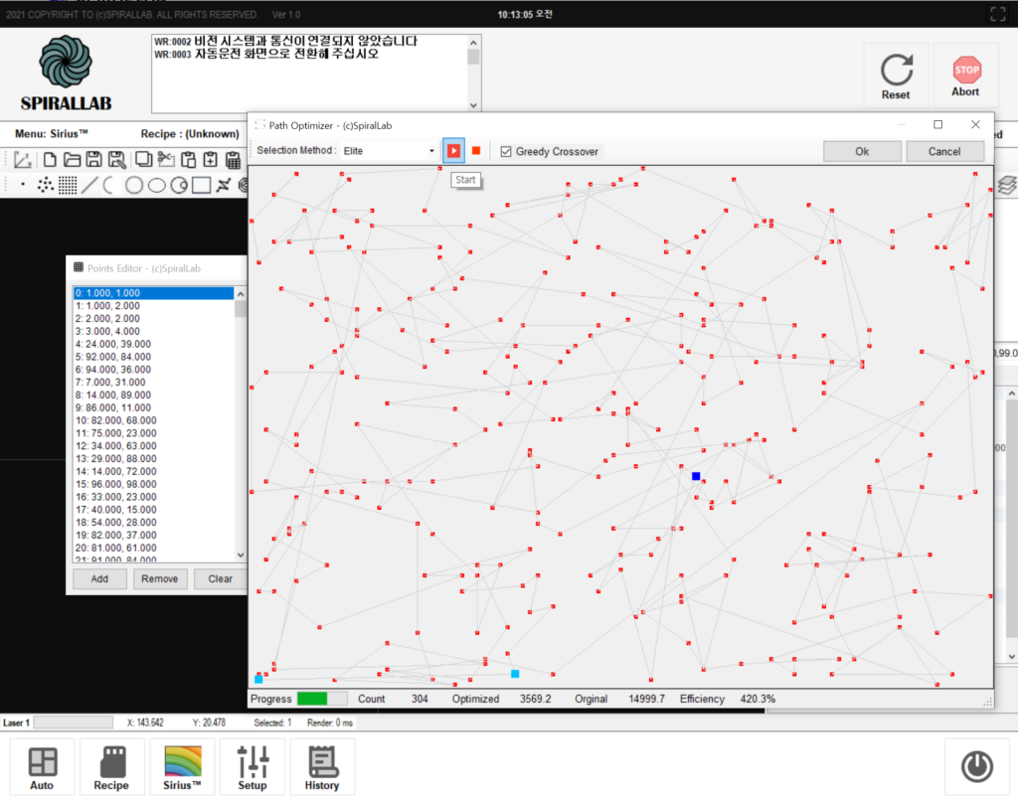Screen dimensions: 1018x801
Task: Toggle fullscreen with the top-right expand icon
Action: pos(997,14)
